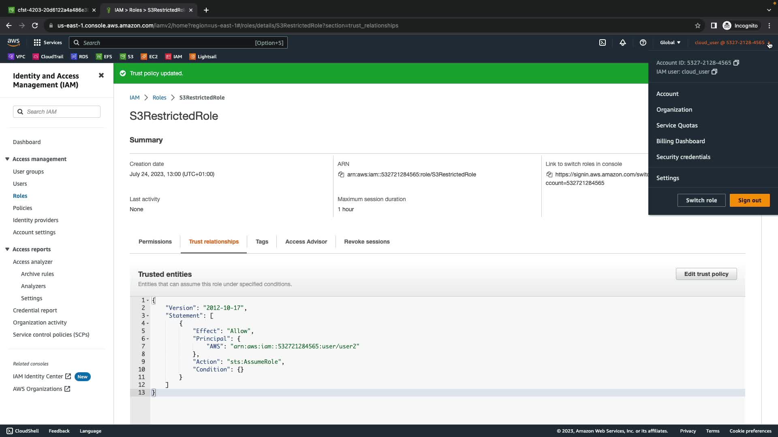
Task: Copy the role ARN to clipboard
Action: 341,174
